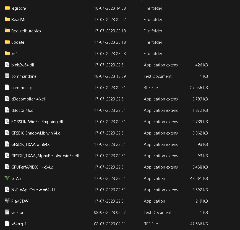Click the x64a.rpf RPF File type
Viewport: 240px width, 230px height.
pos(151,224)
